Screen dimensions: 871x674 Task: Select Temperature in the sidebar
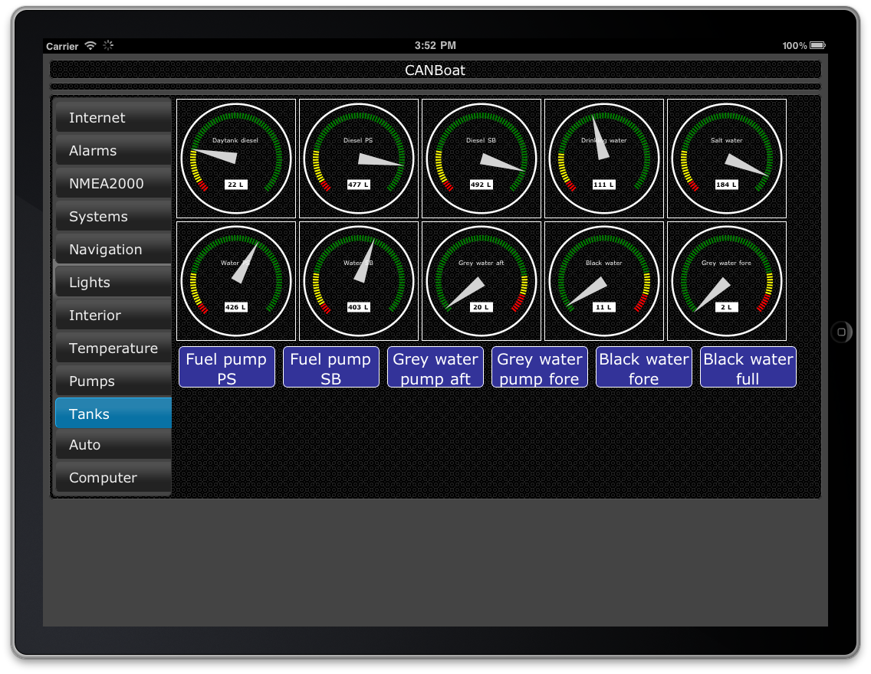(113, 348)
